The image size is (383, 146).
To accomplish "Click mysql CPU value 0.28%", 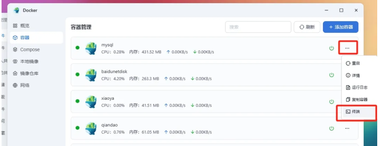I will pyautogui.click(x=119, y=52).
